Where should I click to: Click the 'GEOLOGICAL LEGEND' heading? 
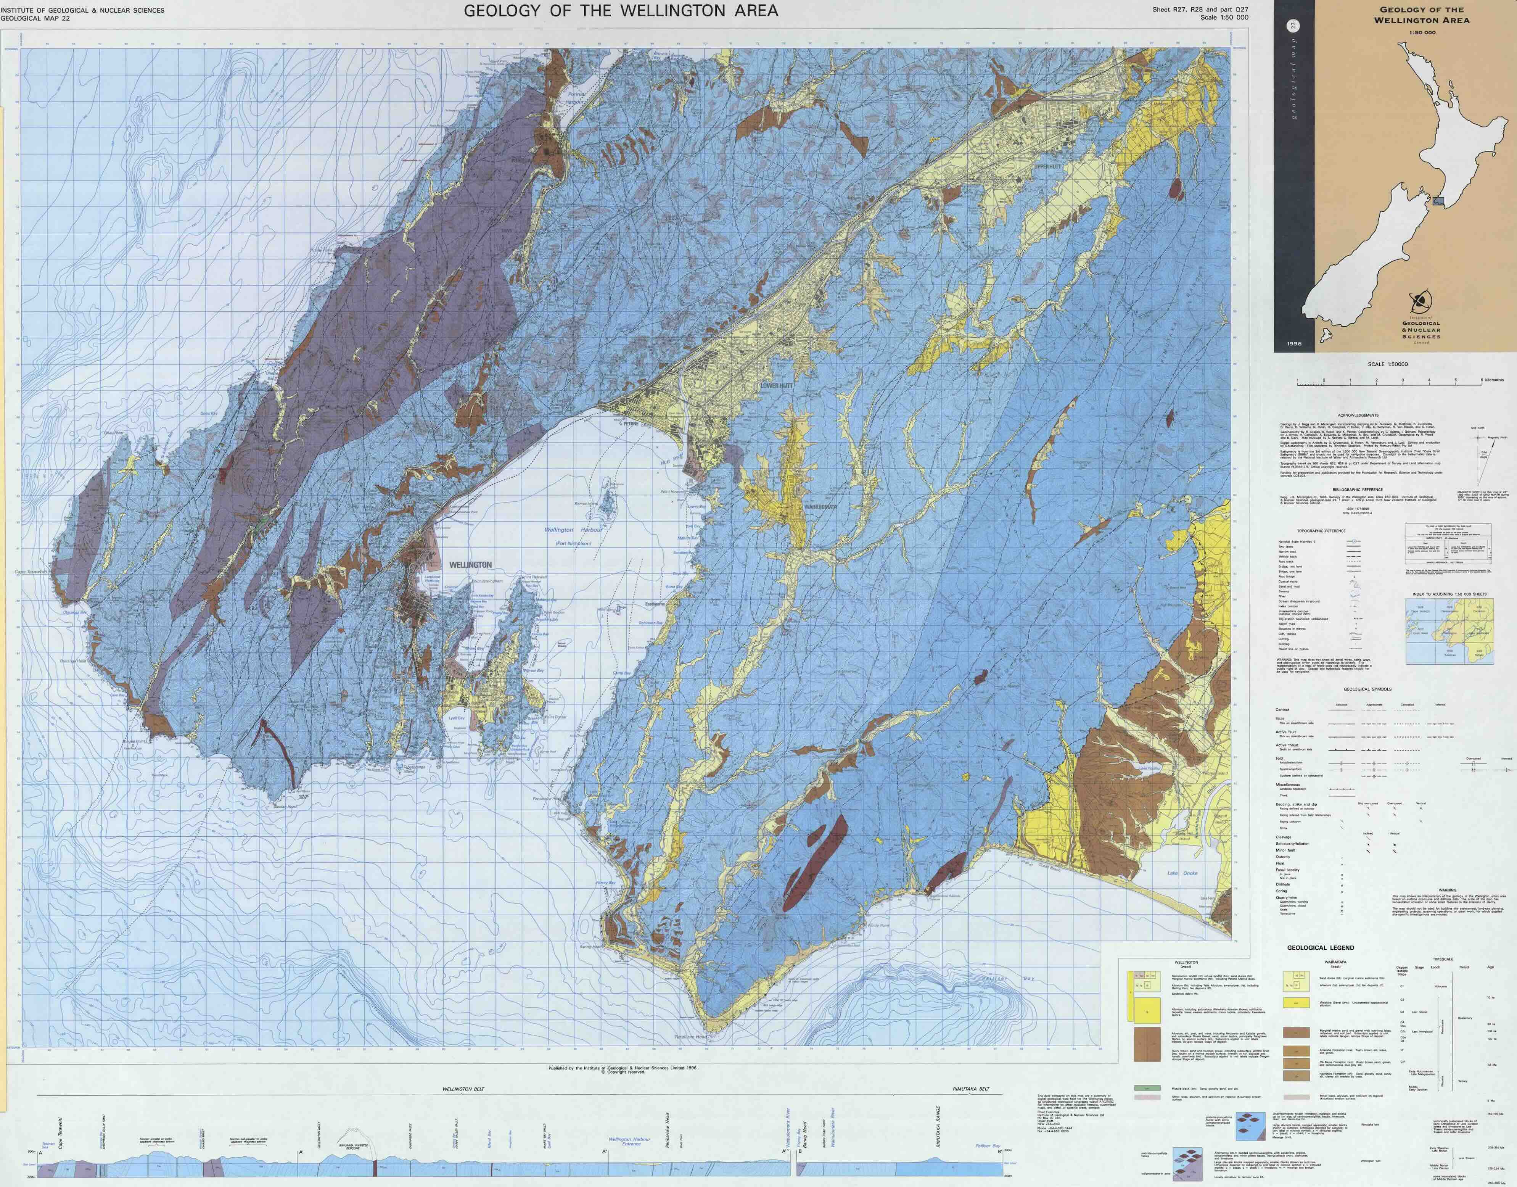click(x=1321, y=948)
